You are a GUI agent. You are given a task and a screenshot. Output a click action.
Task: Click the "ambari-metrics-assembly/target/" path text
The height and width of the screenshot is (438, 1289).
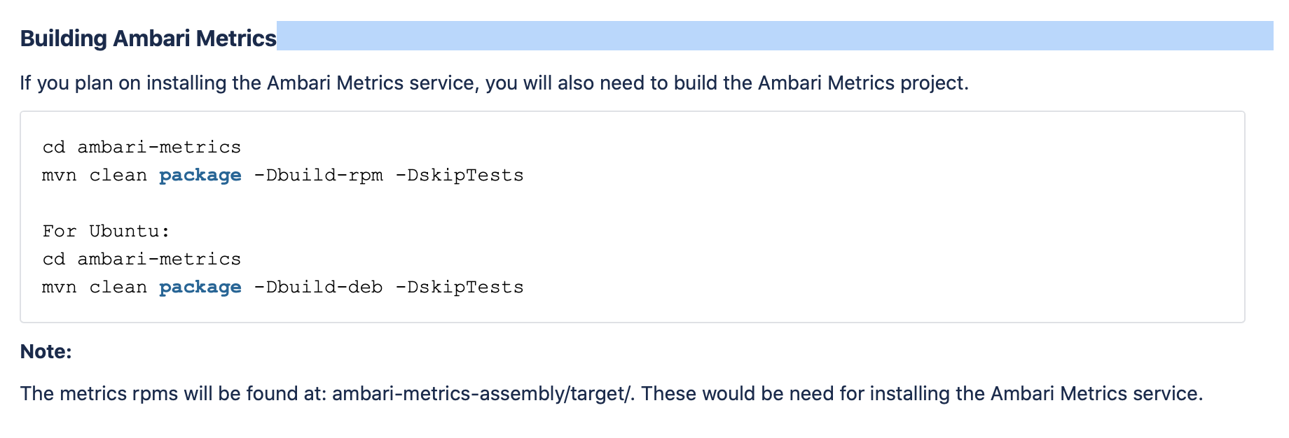coord(483,394)
